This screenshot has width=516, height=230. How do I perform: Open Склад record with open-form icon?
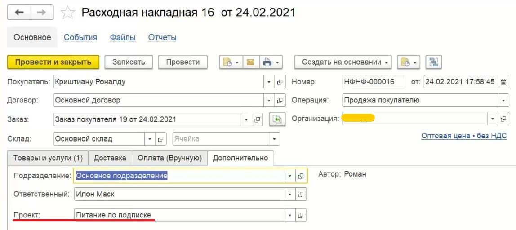(160, 139)
